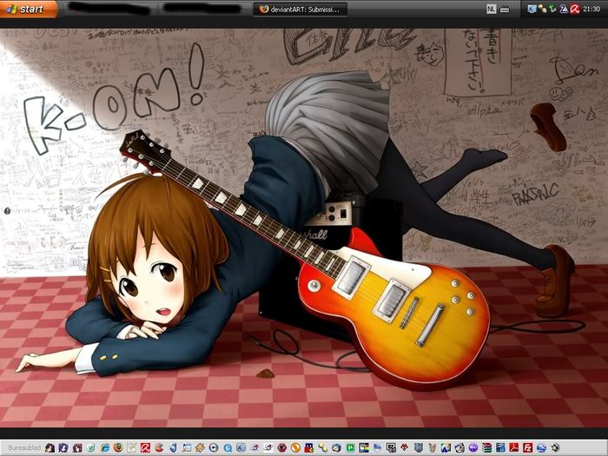Open the Windows Media Player play icon
Viewport: 608px width, 456px height.
pos(214,448)
